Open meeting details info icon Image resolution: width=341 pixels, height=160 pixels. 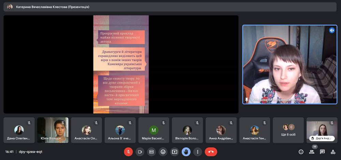tap(301, 152)
